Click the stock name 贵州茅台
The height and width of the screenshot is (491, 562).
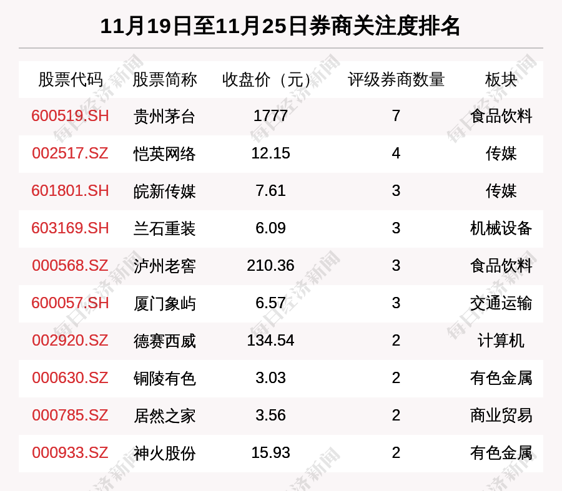[x=164, y=117]
